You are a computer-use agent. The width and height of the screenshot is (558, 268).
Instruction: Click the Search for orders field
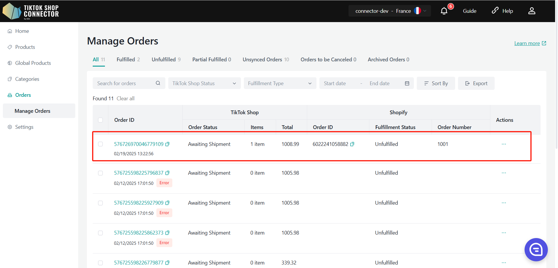tap(129, 83)
